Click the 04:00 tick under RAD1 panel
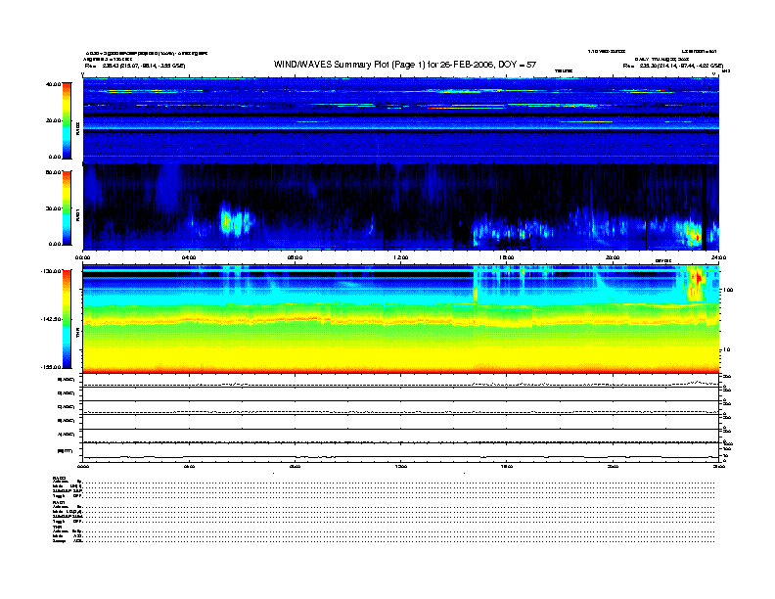Screen dimensions: 775x599 (189, 257)
